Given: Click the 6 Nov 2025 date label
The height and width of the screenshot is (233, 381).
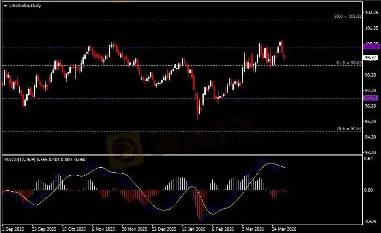Looking at the screenshot, I should [103, 229].
